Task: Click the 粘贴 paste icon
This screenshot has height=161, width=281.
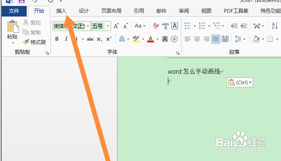Action: (x=13, y=26)
